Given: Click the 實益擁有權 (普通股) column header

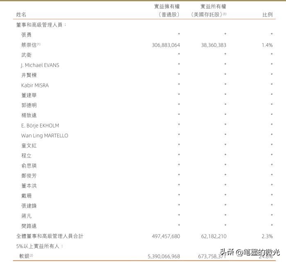Looking at the screenshot, I should [x=167, y=11].
